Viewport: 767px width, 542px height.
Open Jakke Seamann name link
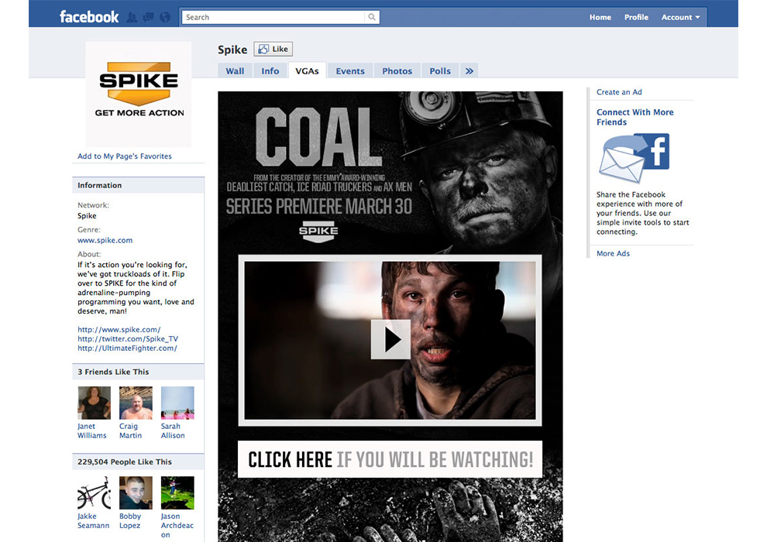(x=94, y=520)
